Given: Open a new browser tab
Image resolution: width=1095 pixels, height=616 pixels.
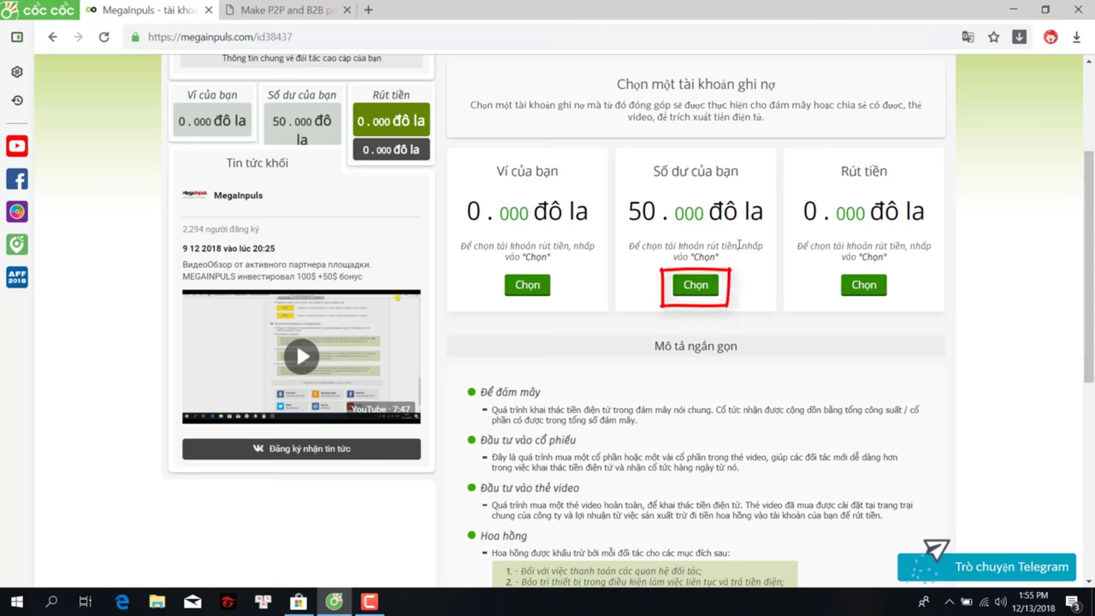Looking at the screenshot, I should [x=368, y=10].
